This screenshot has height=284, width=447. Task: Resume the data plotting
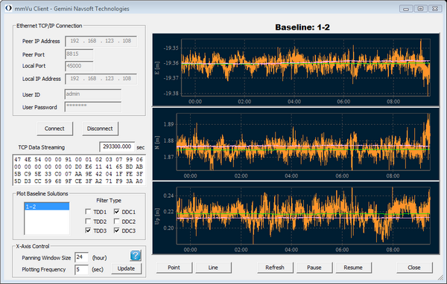(353, 268)
